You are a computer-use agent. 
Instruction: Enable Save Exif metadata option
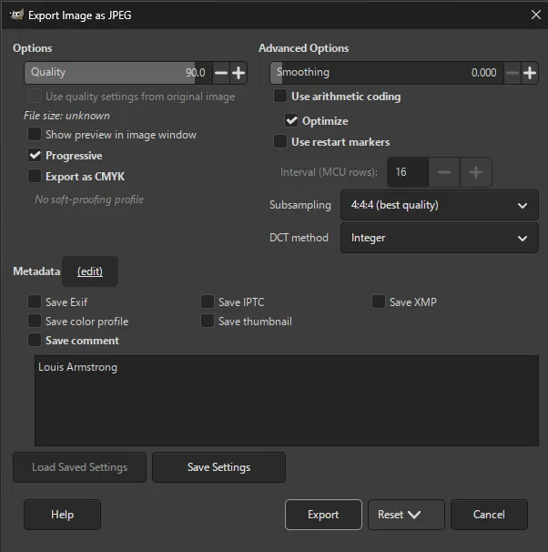[35, 302]
